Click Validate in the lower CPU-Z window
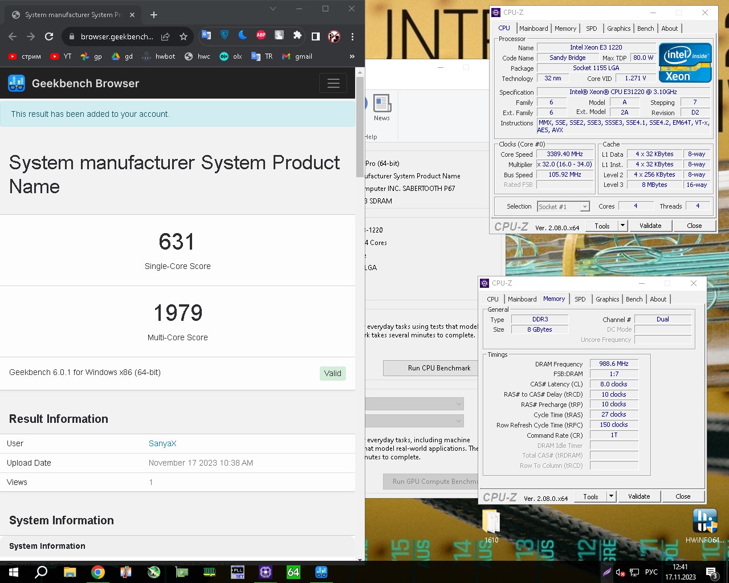Image resolution: width=729 pixels, height=583 pixels. pos(639,496)
